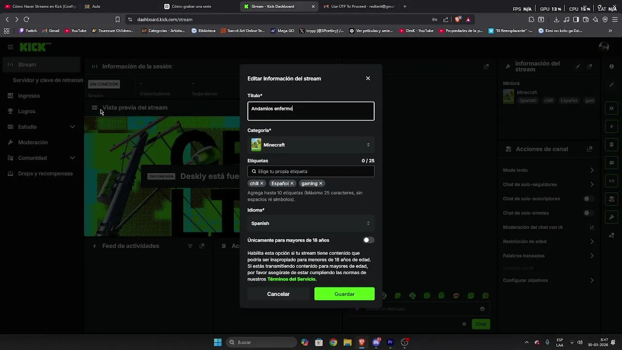Click the Brave Shields icon
The height and width of the screenshot is (350, 622).
(x=457, y=19)
